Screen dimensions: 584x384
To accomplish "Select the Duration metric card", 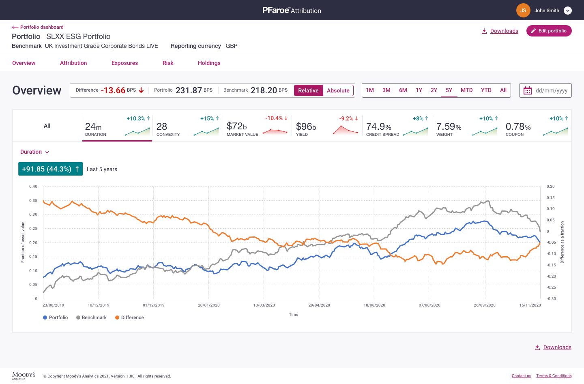I will pyautogui.click(x=117, y=126).
